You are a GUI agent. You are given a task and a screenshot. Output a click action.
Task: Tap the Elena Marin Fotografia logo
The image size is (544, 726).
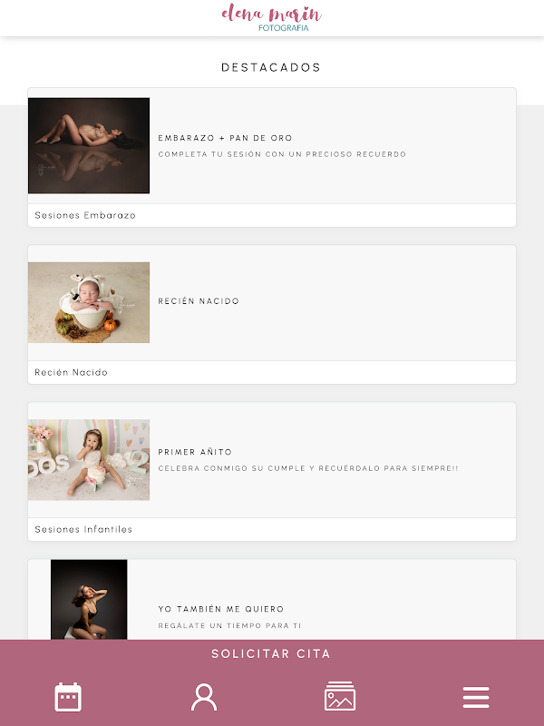pyautogui.click(x=271, y=17)
